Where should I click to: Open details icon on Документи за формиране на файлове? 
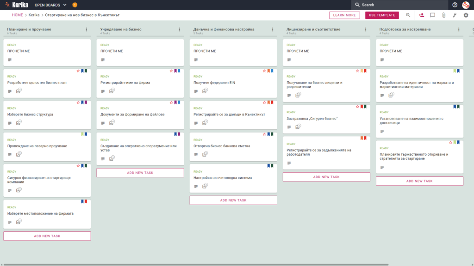pyautogui.click(x=103, y=123)
